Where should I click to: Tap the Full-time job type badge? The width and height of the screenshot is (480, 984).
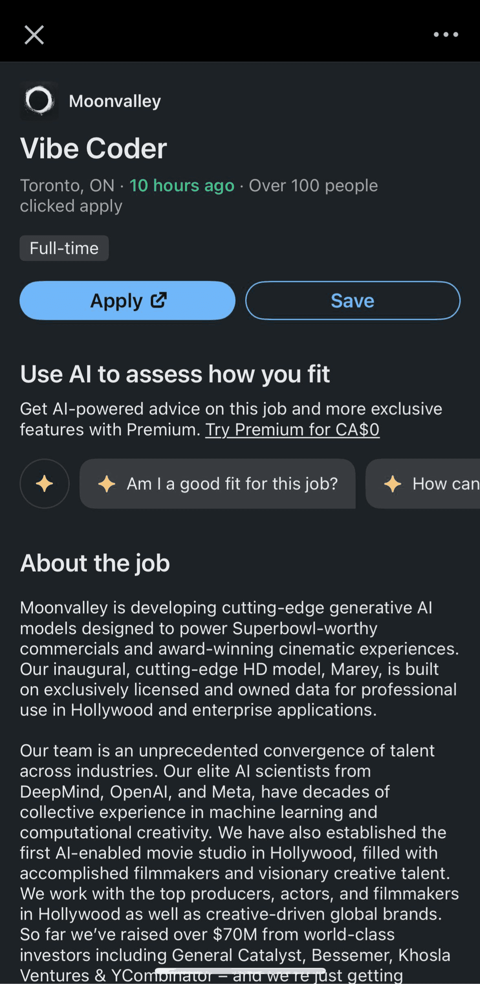(x=64, y=248)
